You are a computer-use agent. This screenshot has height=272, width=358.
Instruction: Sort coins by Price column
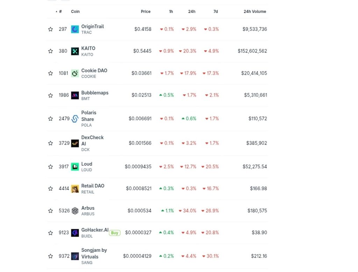pyautogui.click(x=145, y=11)
